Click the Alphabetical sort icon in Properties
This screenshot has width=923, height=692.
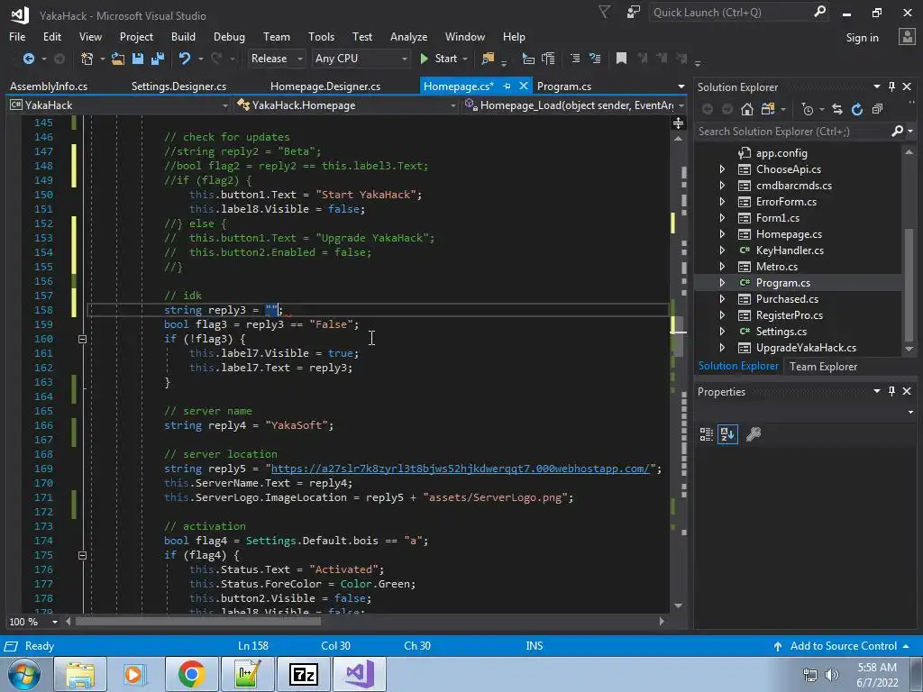tap(727, 434)
